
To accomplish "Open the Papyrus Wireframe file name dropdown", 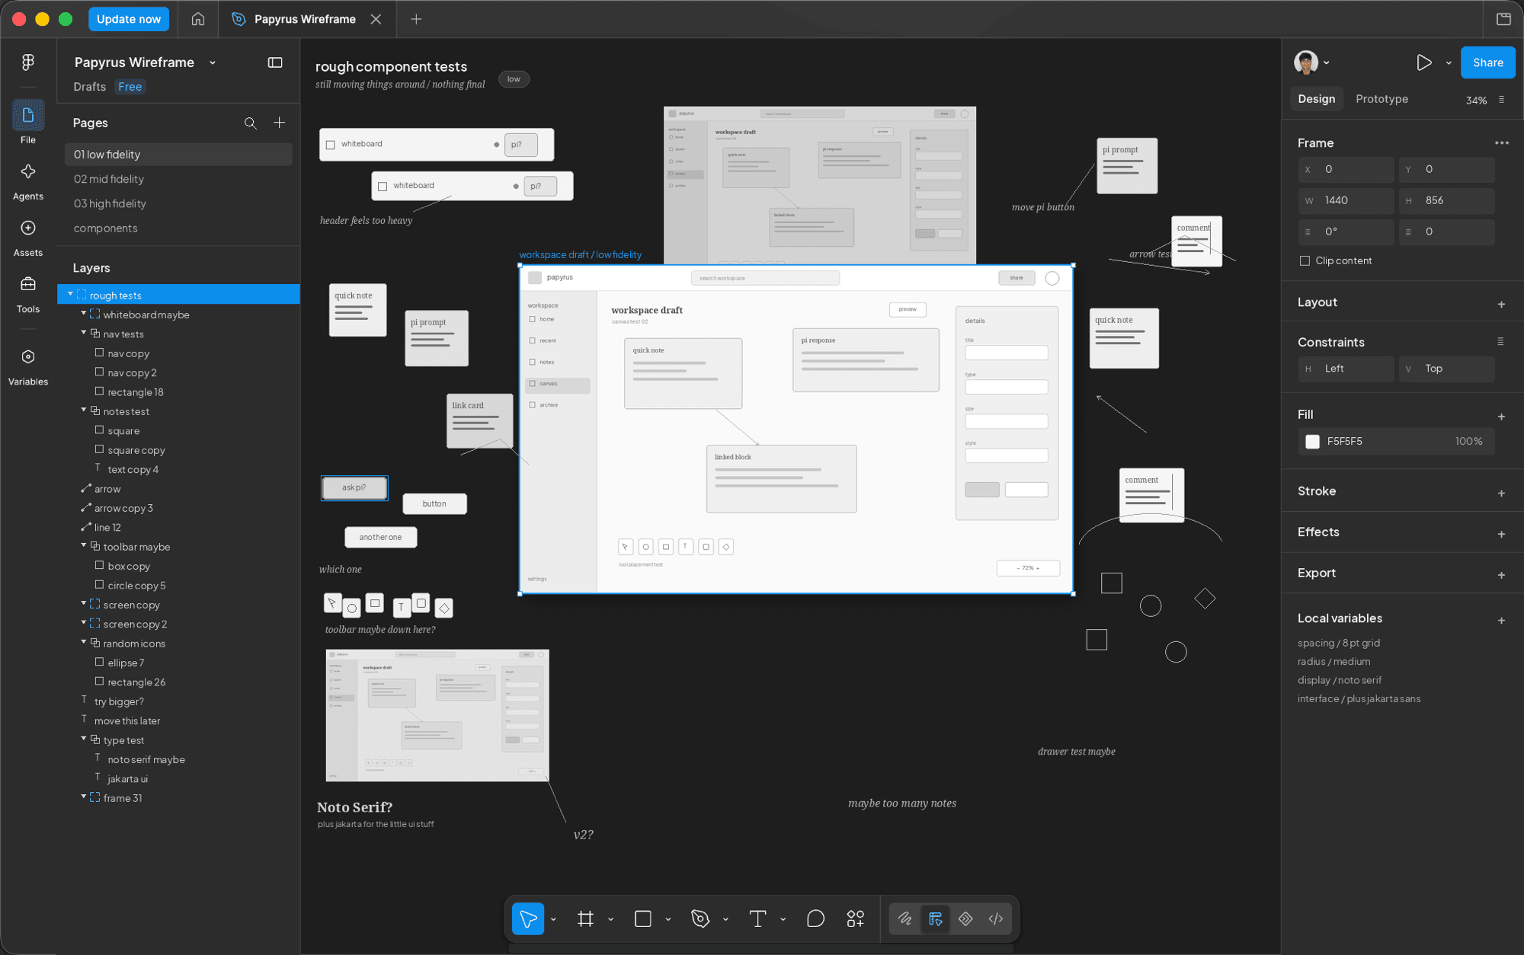I will coord(213,62).
